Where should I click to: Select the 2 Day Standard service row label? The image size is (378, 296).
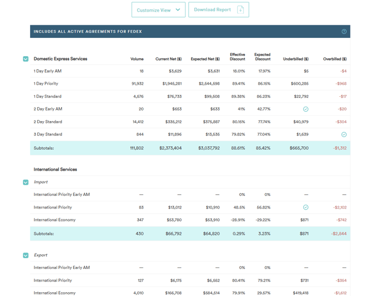pos(48,122)
